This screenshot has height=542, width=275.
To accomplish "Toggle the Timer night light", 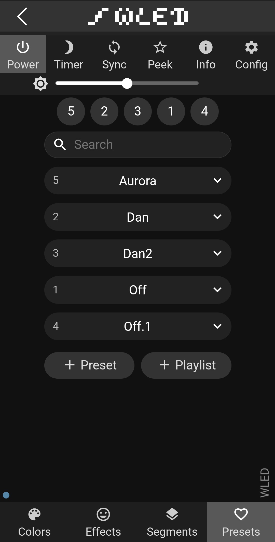I will coord(68,54).
